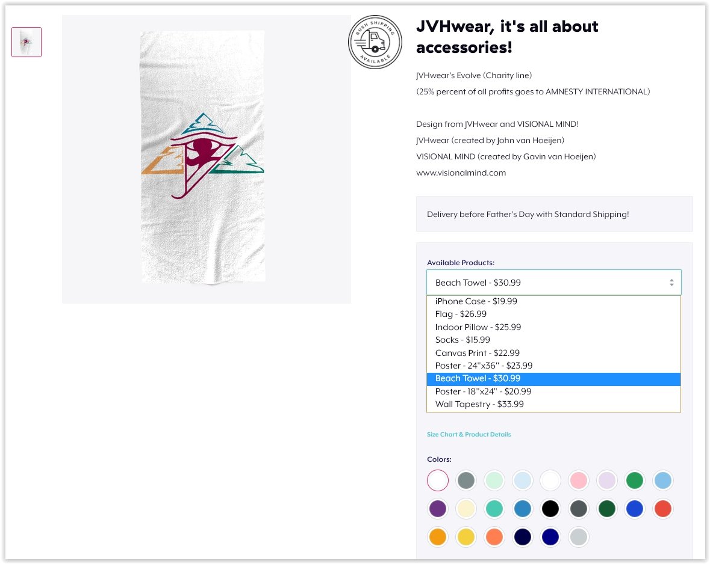Pick the light gray swatch in last row
Image resolution: width=710 pixels, height=564 pixels.
coord(578,537)
